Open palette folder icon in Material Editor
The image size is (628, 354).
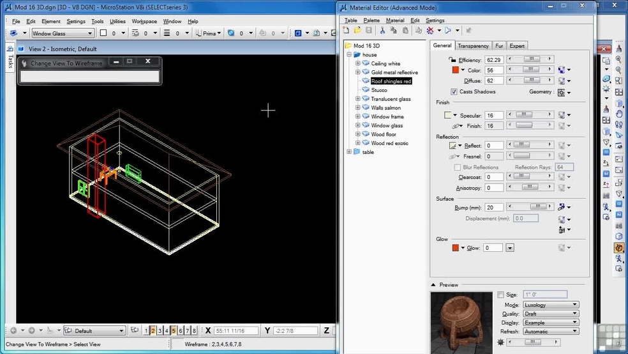357,31
